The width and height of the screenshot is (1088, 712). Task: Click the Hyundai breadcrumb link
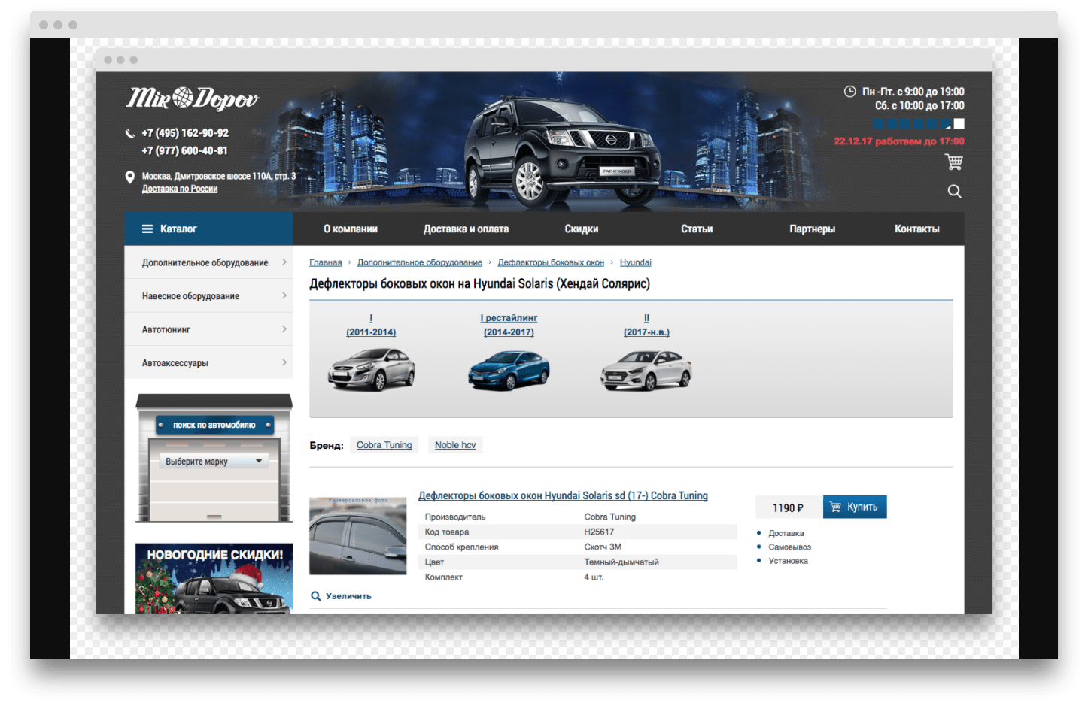(x=636, y=262)
